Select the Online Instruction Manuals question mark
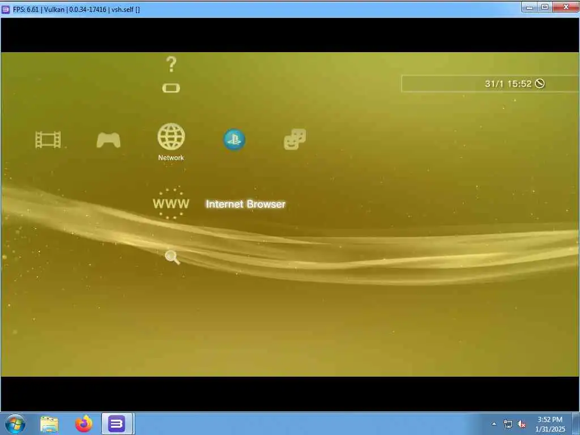The image size is (580, 435). 171,65
